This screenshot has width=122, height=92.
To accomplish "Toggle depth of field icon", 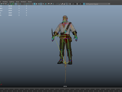I will tap(55, 4).
